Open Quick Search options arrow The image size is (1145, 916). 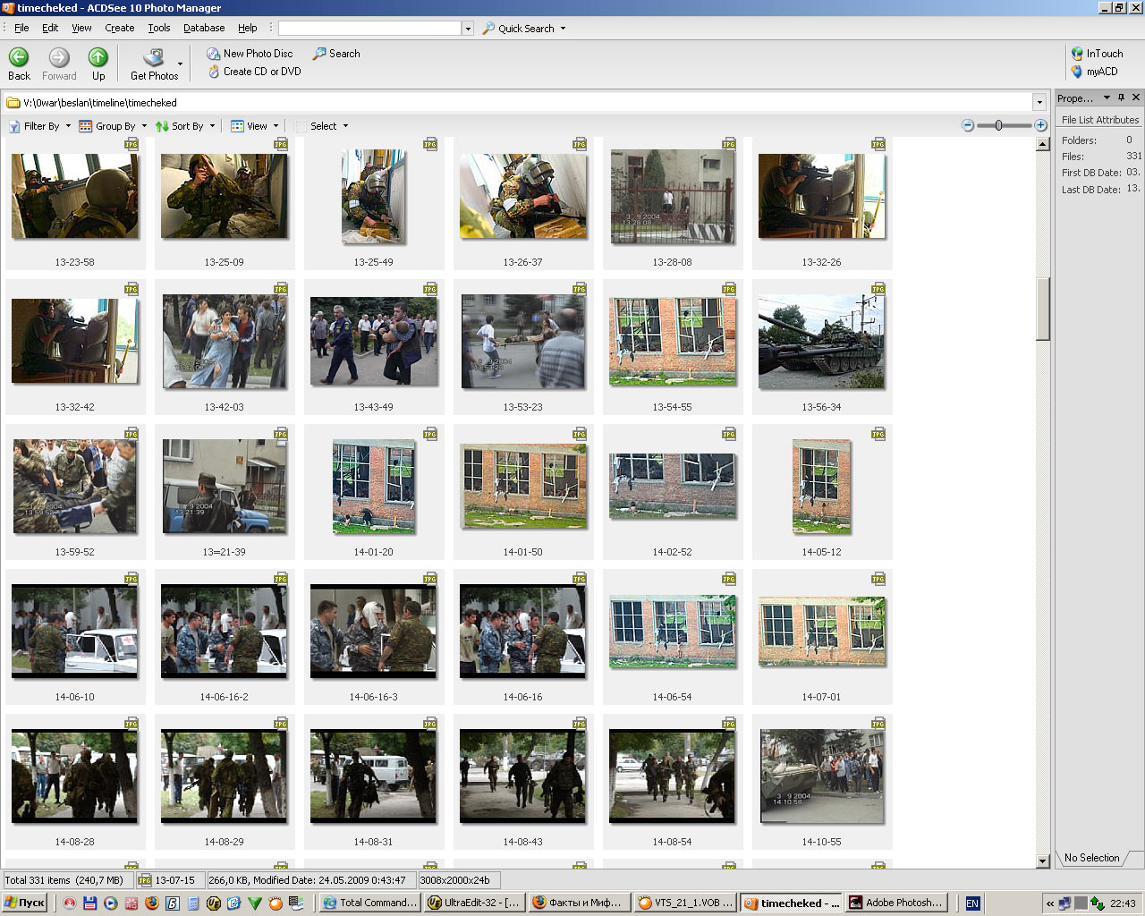pos(563,29)
